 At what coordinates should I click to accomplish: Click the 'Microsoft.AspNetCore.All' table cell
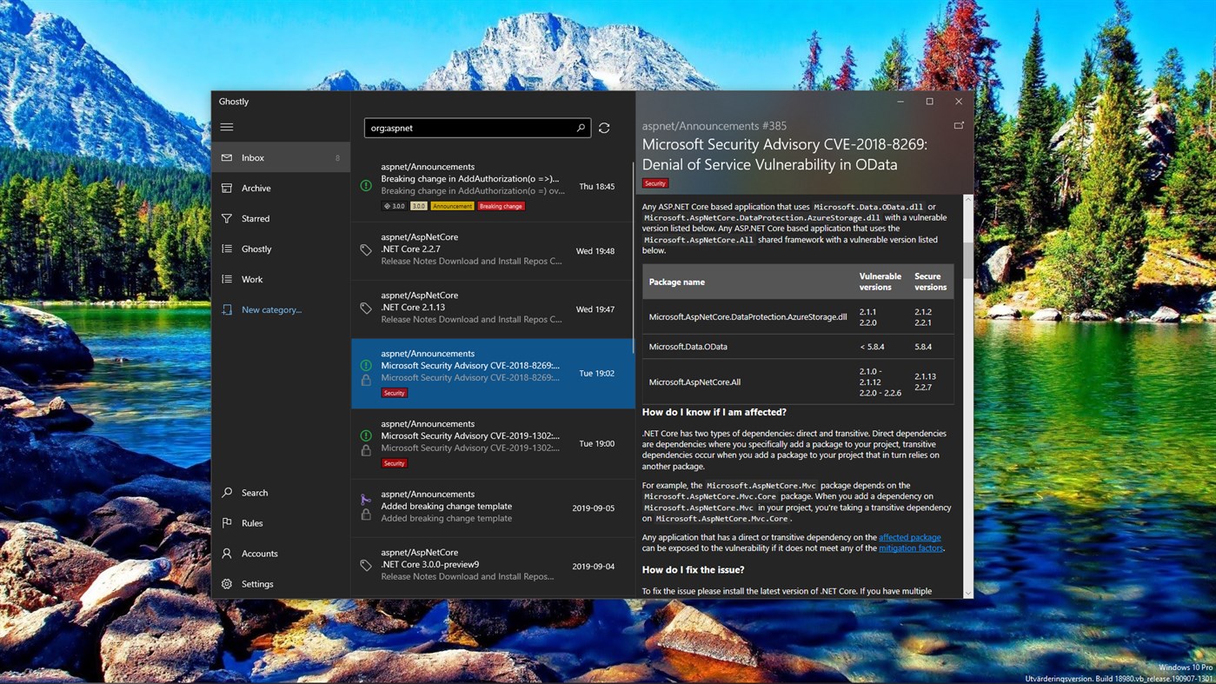tap(694, 382)
